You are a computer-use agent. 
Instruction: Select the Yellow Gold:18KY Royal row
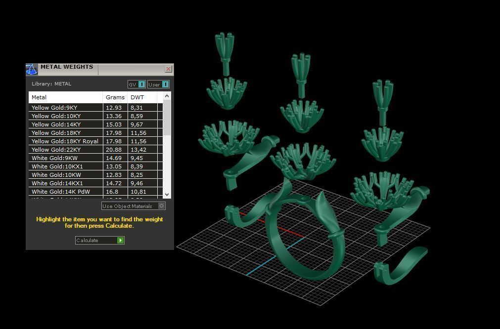pyautogui.click(x=96, y=141)
